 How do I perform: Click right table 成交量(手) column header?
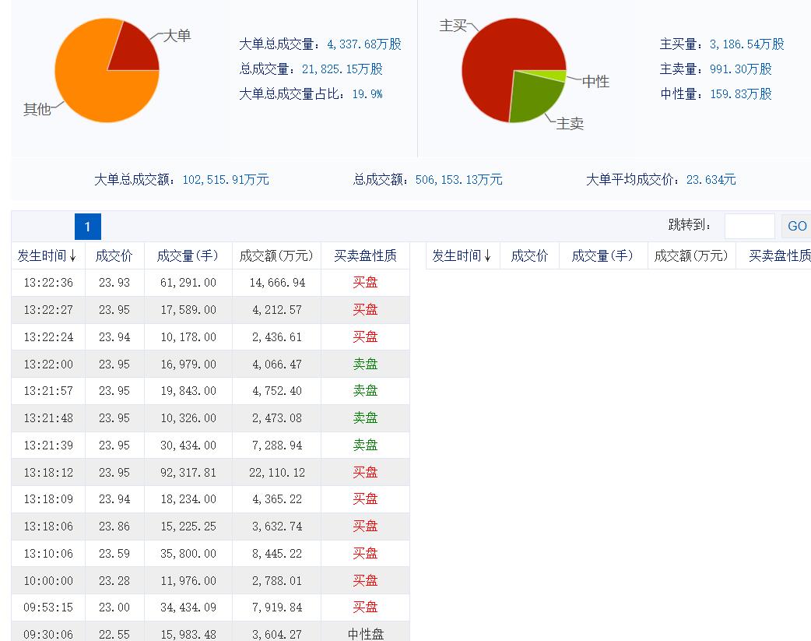tap(602, 255)
